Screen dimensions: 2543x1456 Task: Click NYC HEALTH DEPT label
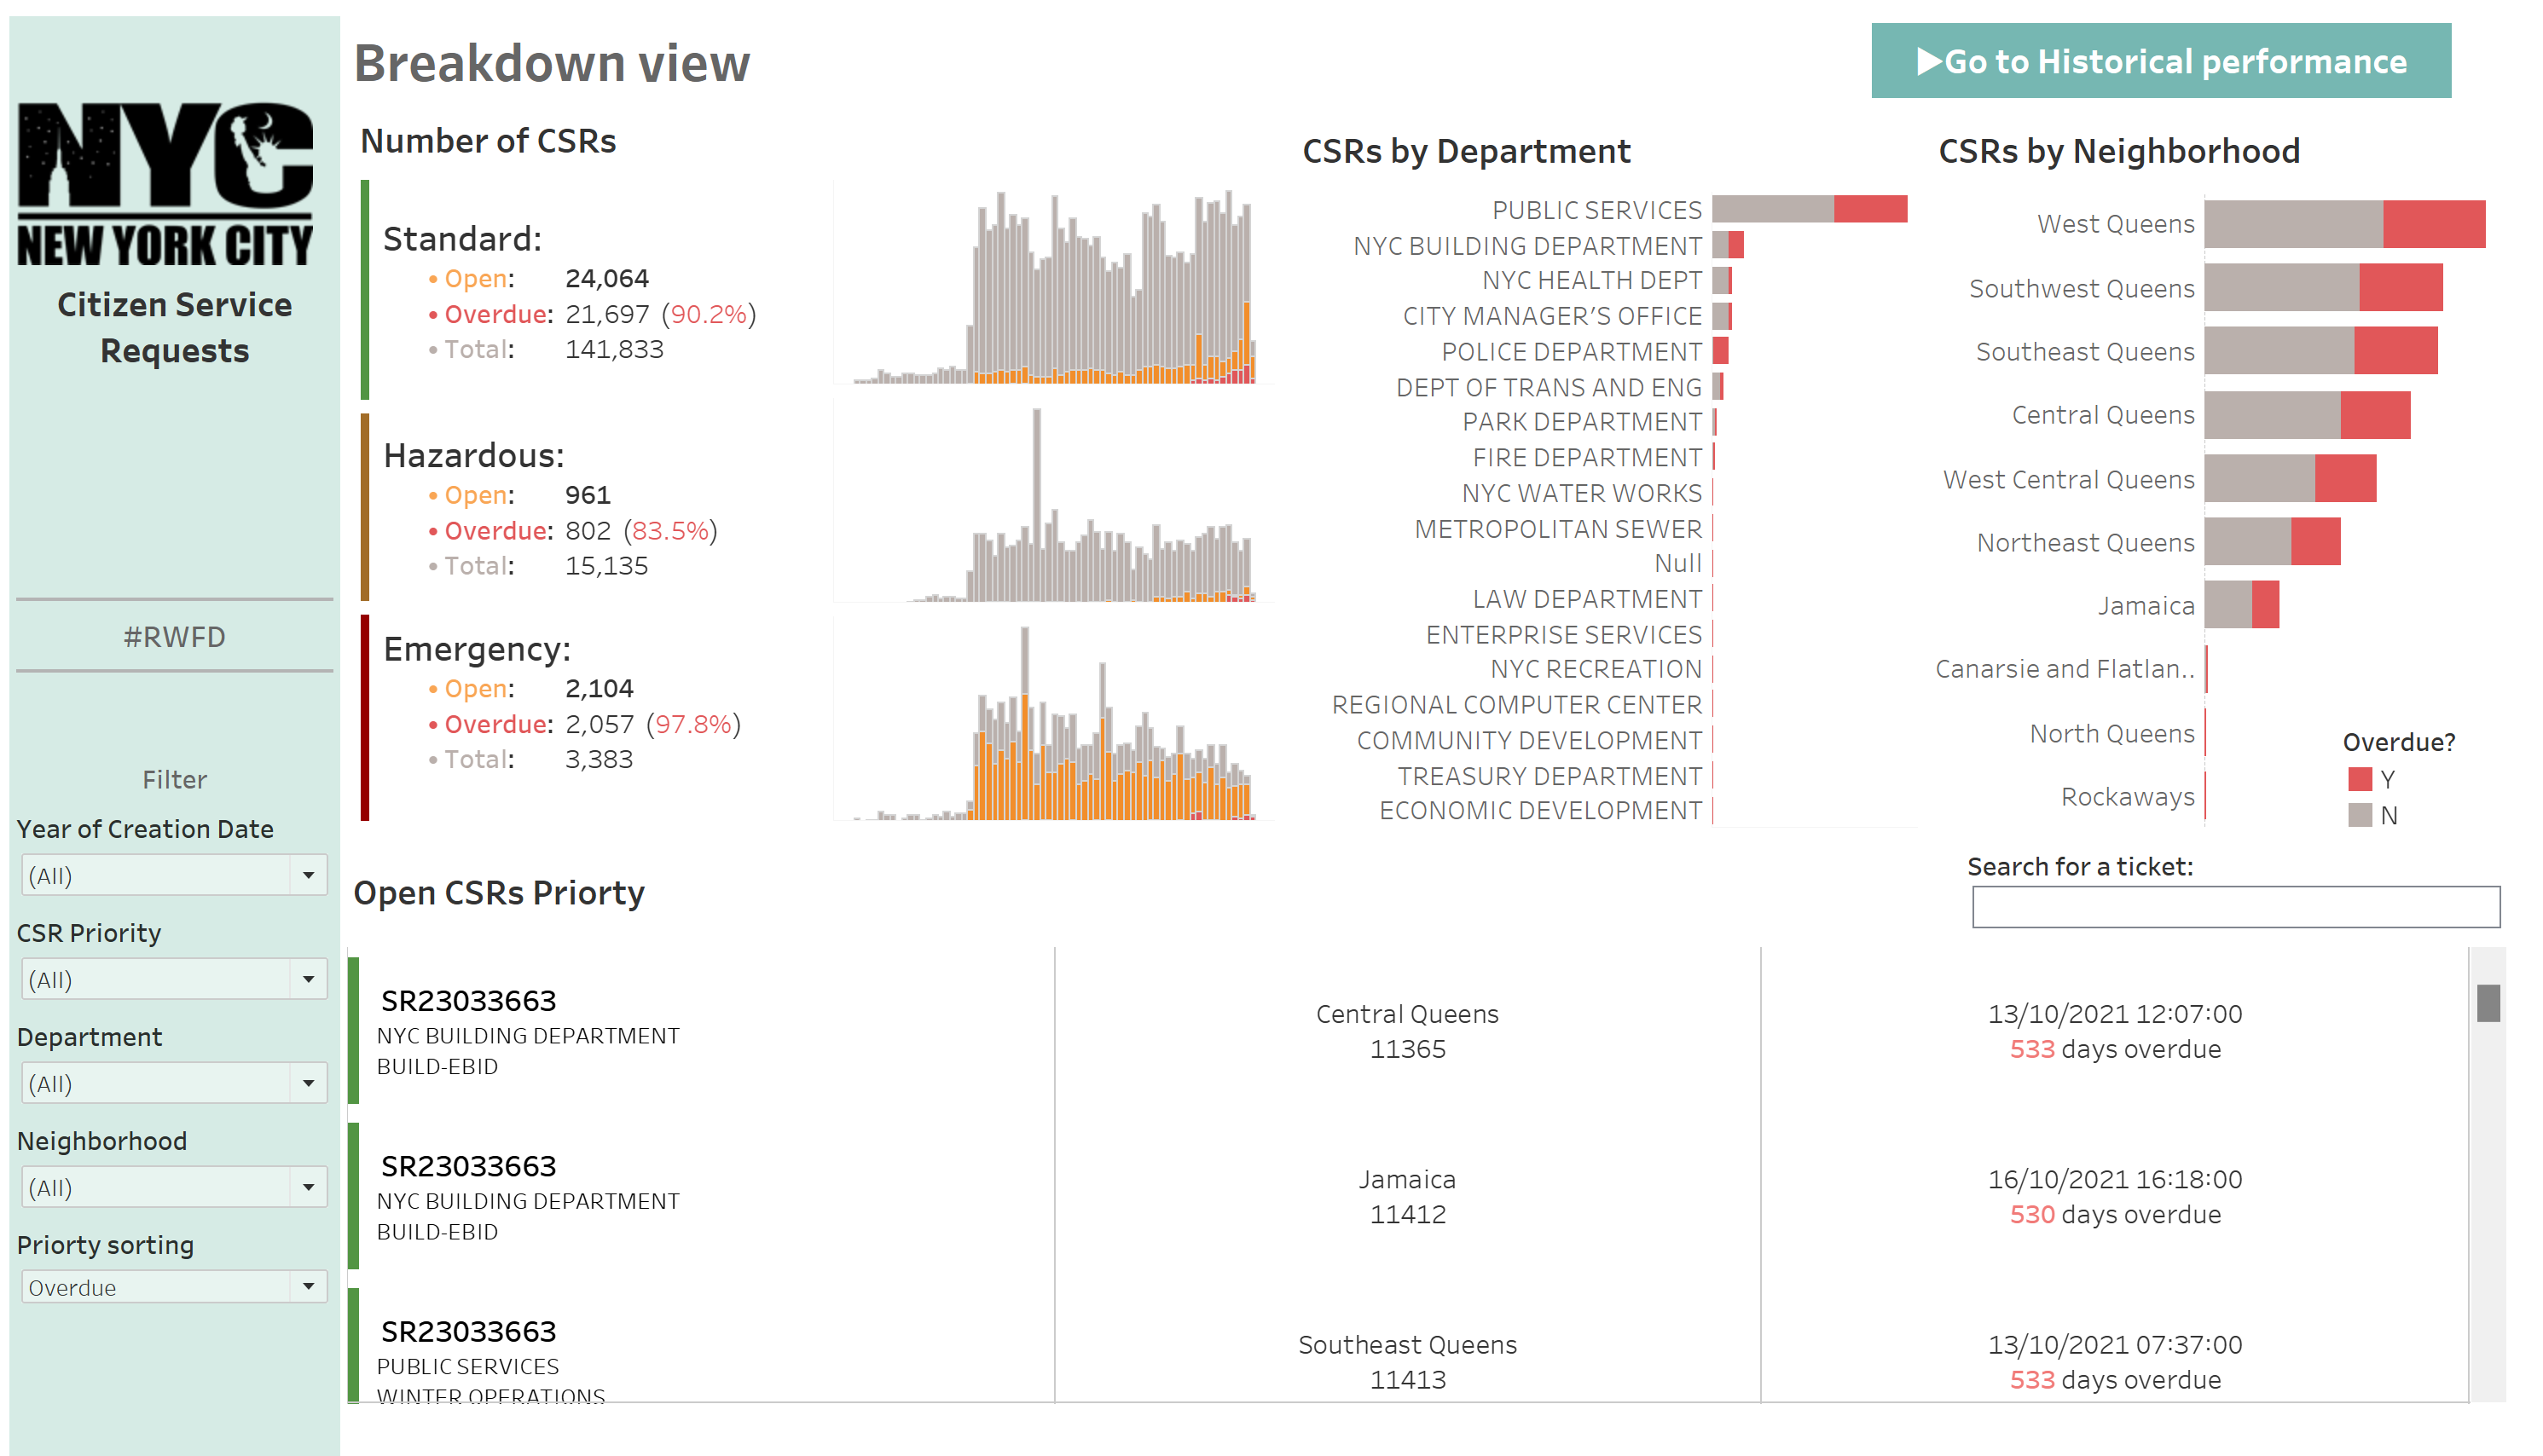point(1591,280)
